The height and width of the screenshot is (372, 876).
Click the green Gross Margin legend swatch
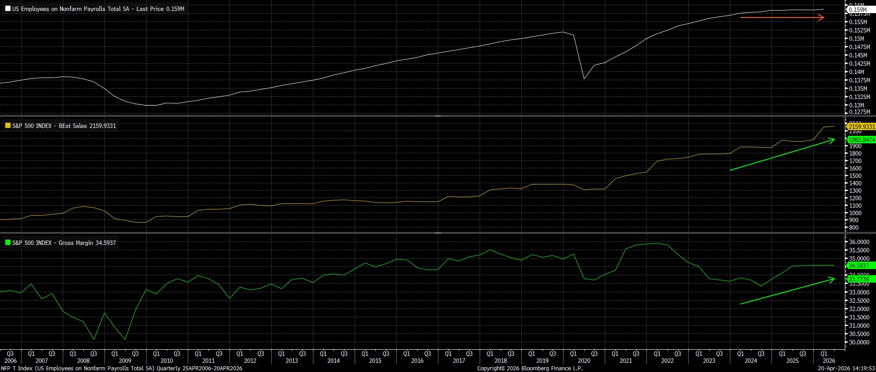pos(8,243)
